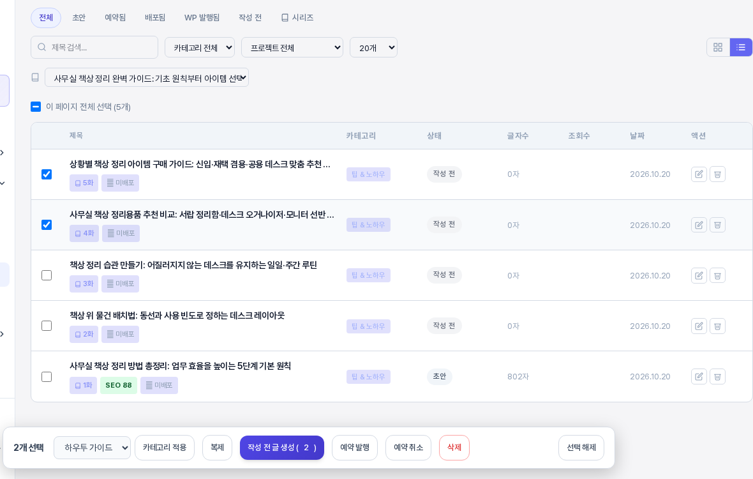Select the 초안 tab
The image size is (753, 479).
pyautogui.click(x=78, y=18)
